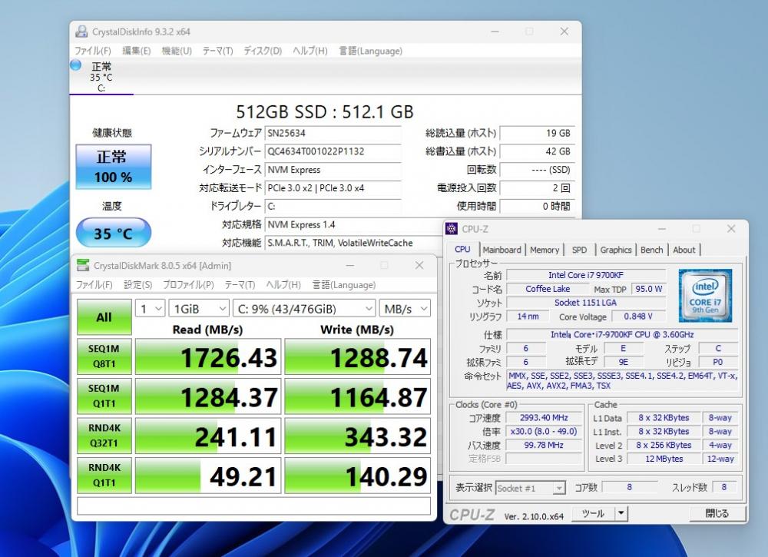The image size is (768, 557).
Task: Open 機能(U) menu in CrystalDiskInfo
Action: [x=177, y=51]
